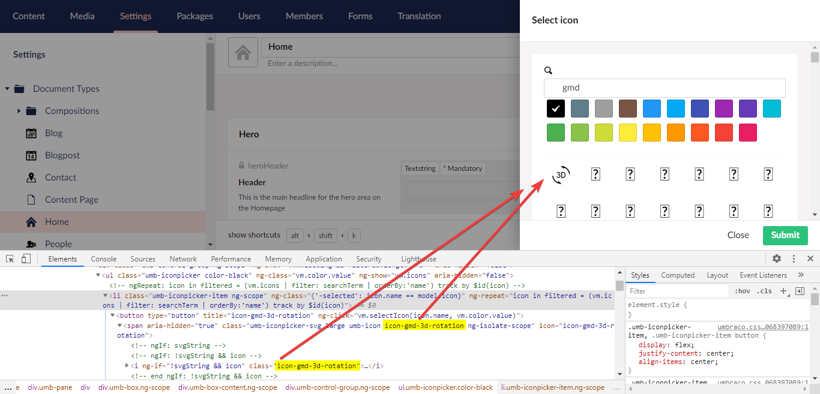Click the Content Page document icon
This screenshot has height=394, width=820.
pyautogui.click(x=32, y=200)
